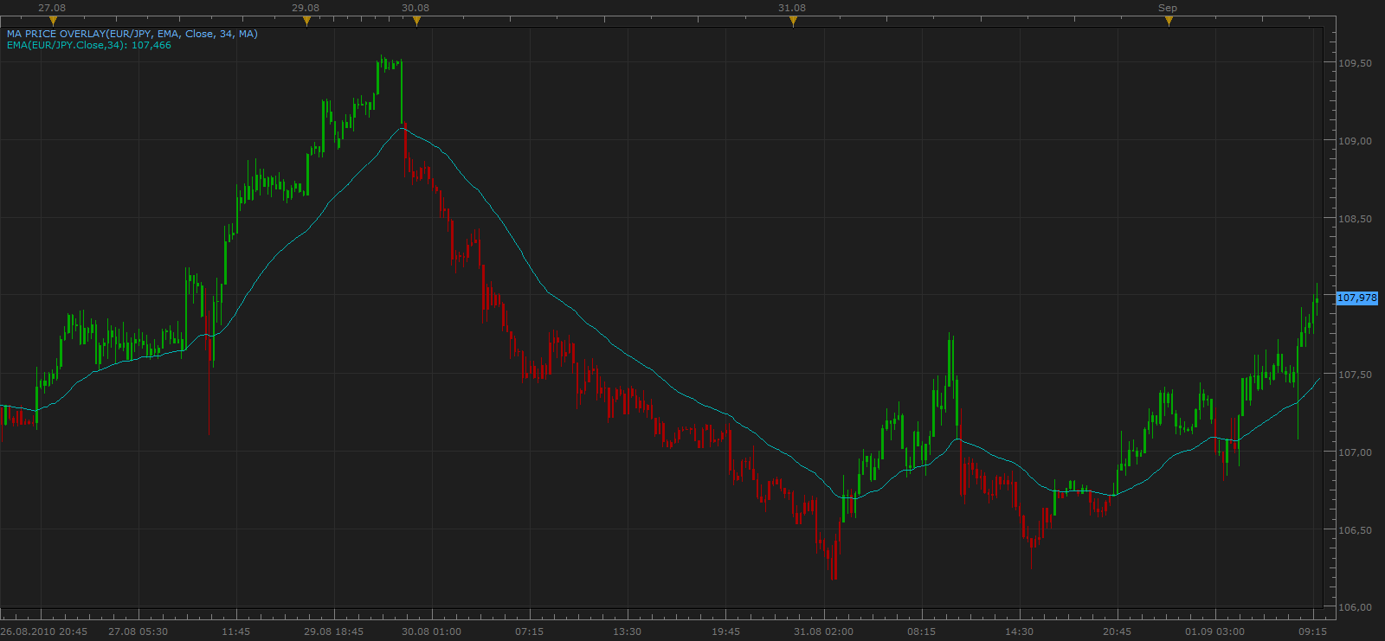Click the 109,00 price axis label
The height and width of the screenshot is (641, 1385).
(x=1355, y=141)
